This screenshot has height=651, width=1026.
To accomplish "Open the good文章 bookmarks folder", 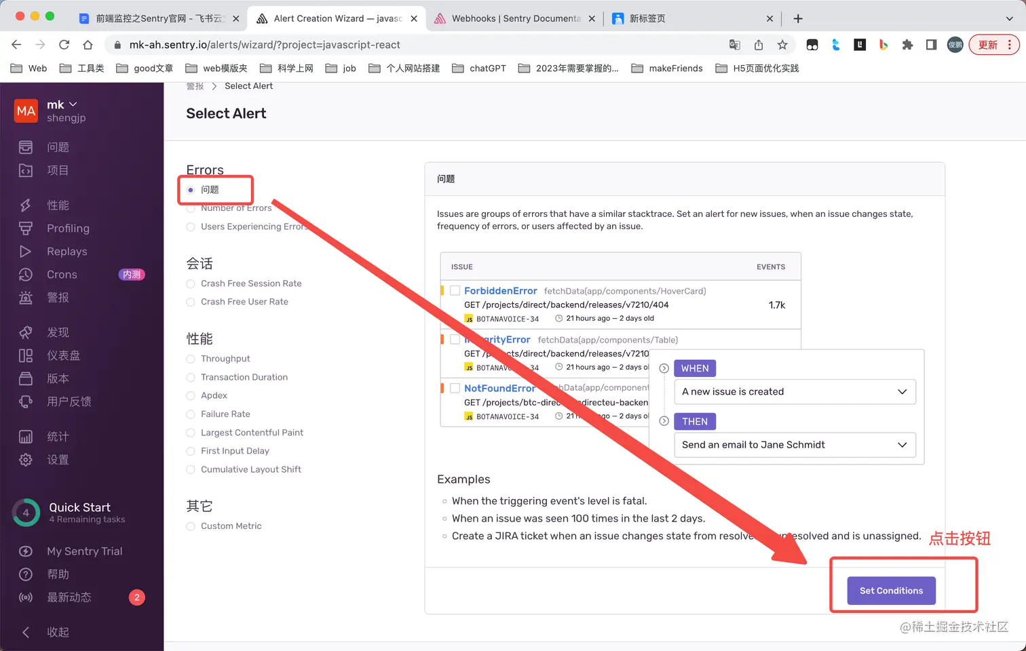I will (x=145, y=68).
